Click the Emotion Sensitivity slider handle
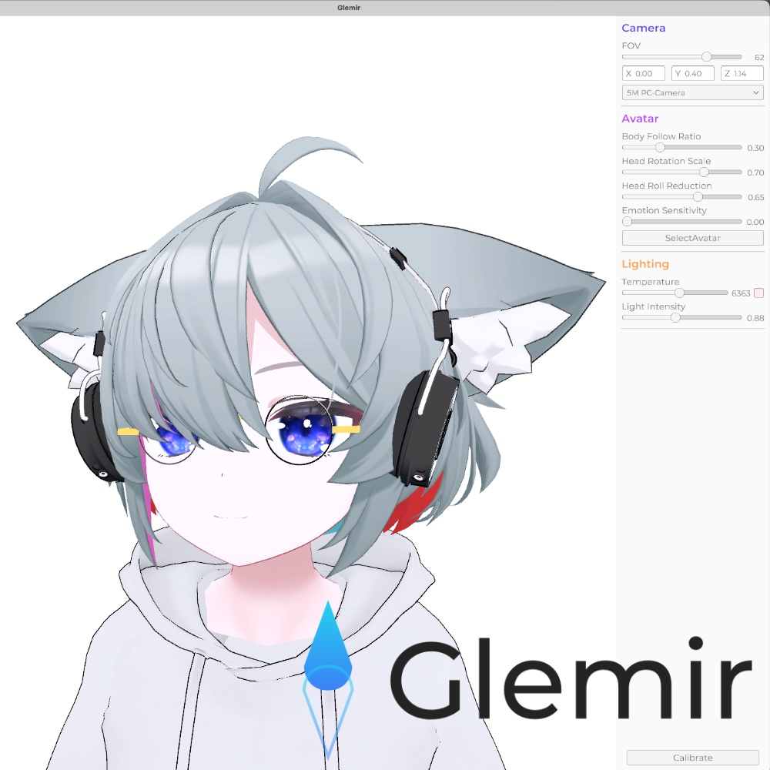Image resolution: width=770 pixels, height=770 pixels. click(626, 221)
